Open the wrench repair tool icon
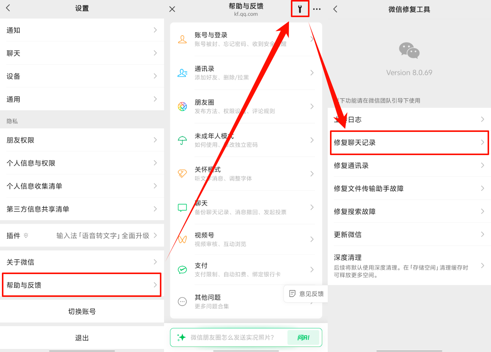The height and width of the screenshot is (352, 491). [x=300, y=9]
